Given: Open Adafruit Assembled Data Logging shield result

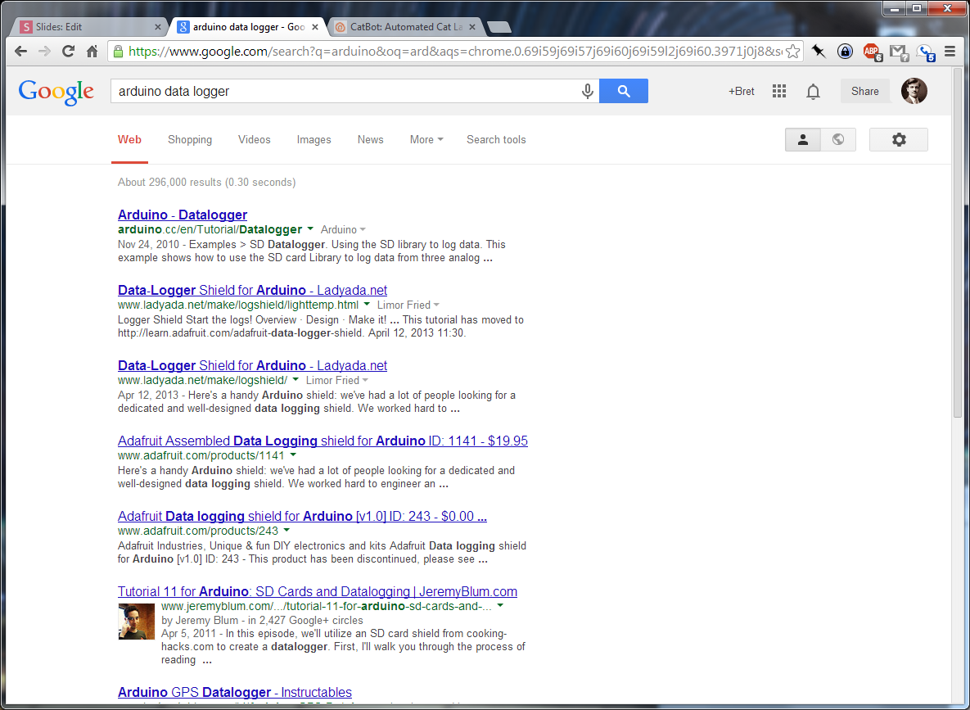Looking at the screenshot, I should tap(323, 441).
